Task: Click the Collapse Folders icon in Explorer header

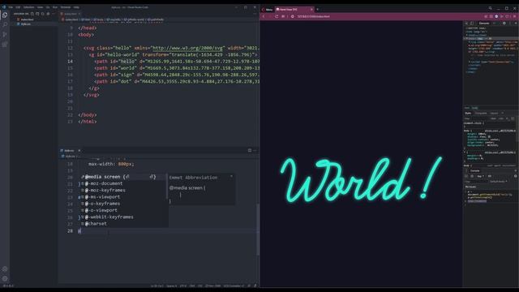Action: point(48,14)
